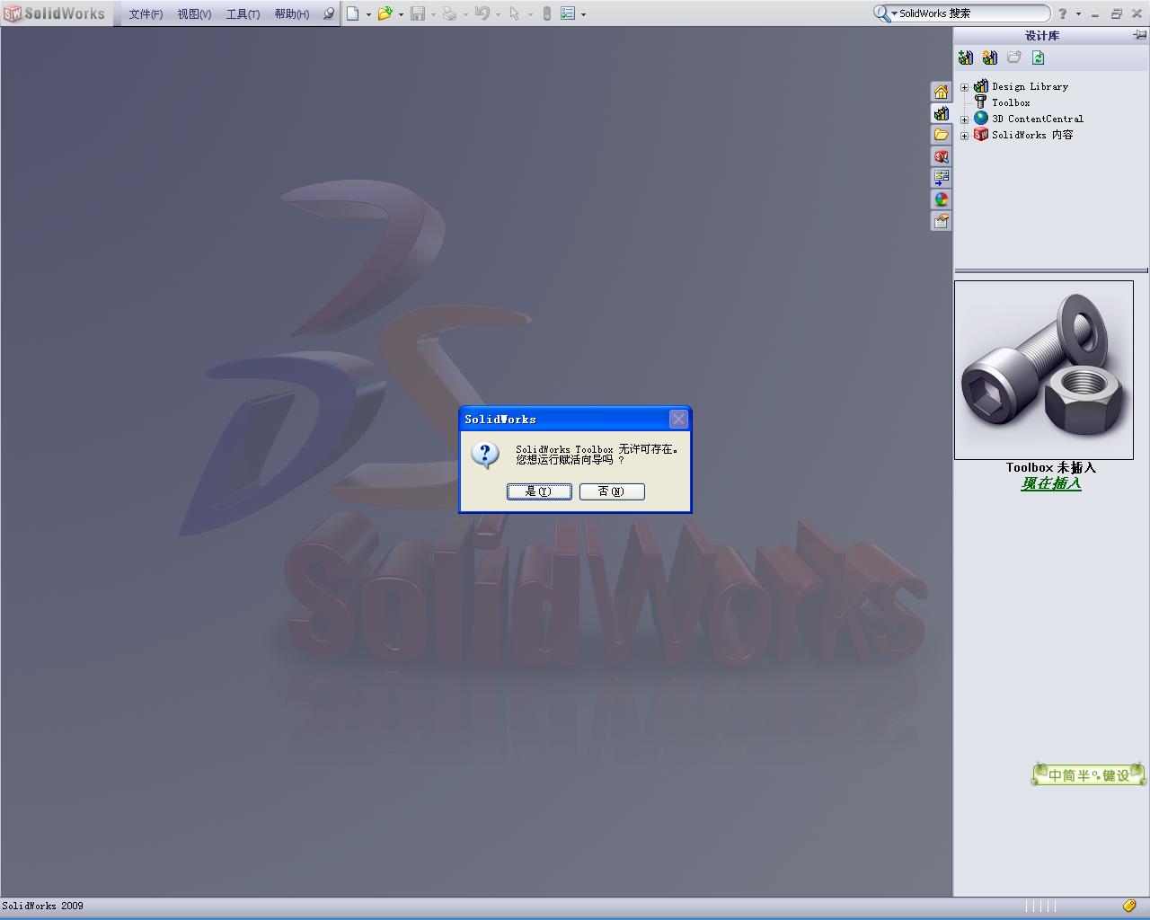Expand the Save dropdown arrow
This screenshot has width=1150, height=920.
click(433, 14)
